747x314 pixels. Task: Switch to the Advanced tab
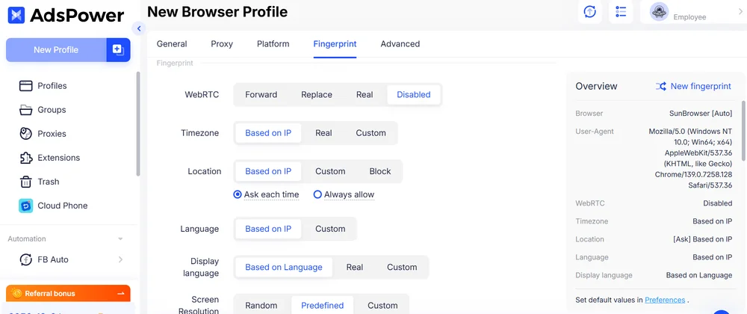point(400,44)
